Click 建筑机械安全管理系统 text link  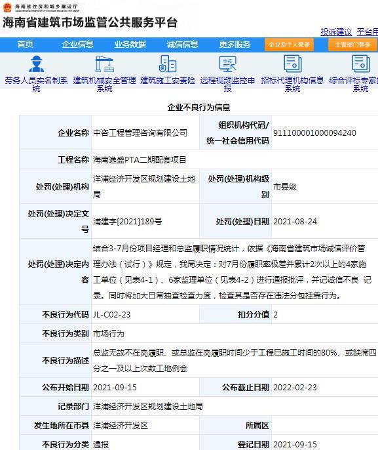[x=104, y=85]
